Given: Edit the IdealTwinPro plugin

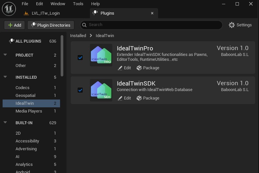Looking at the screenshot, I should tap(124, 68).
